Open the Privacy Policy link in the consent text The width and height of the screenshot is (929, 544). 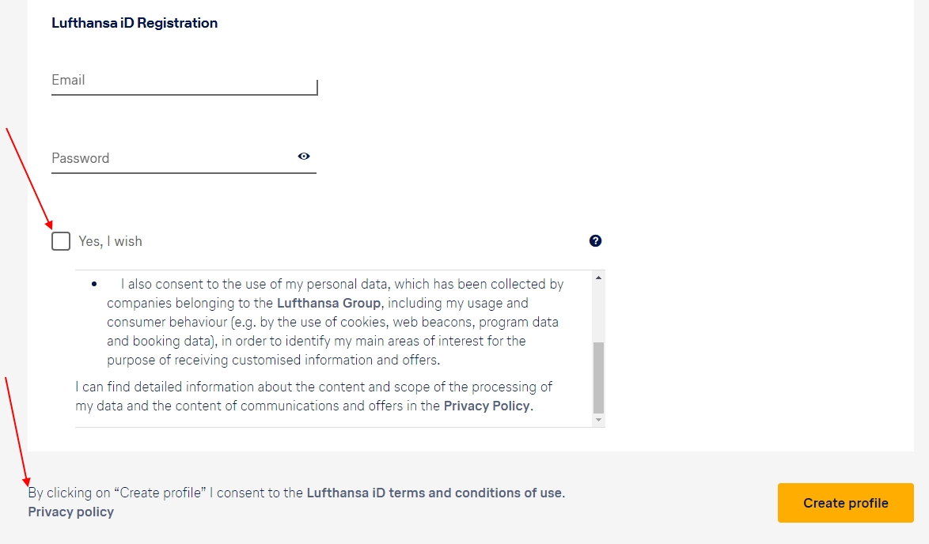486,406
